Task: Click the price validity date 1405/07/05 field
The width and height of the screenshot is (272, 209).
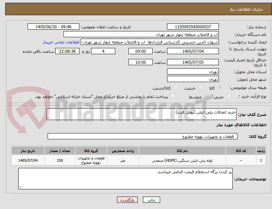Action: click(193, 62)
